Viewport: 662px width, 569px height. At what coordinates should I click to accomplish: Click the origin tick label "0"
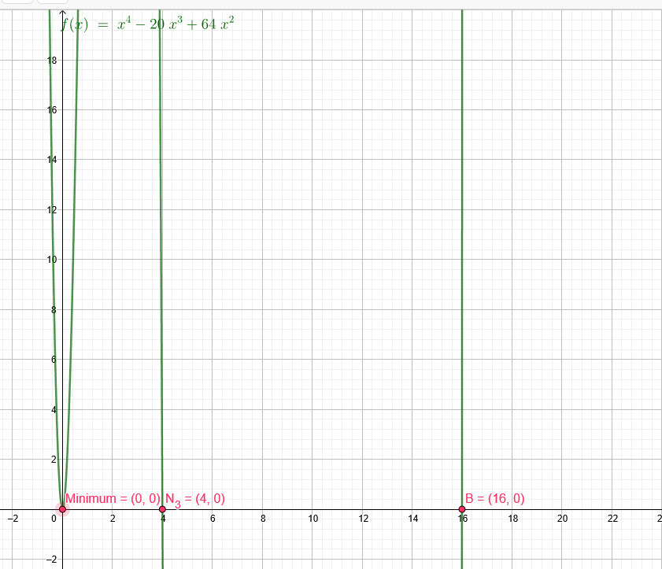tap(54, 519)
